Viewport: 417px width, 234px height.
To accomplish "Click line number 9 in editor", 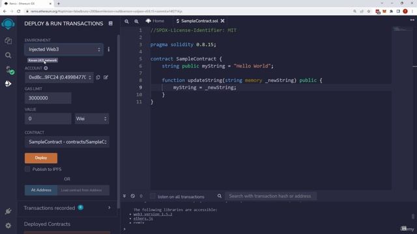I will click(141, 87).
